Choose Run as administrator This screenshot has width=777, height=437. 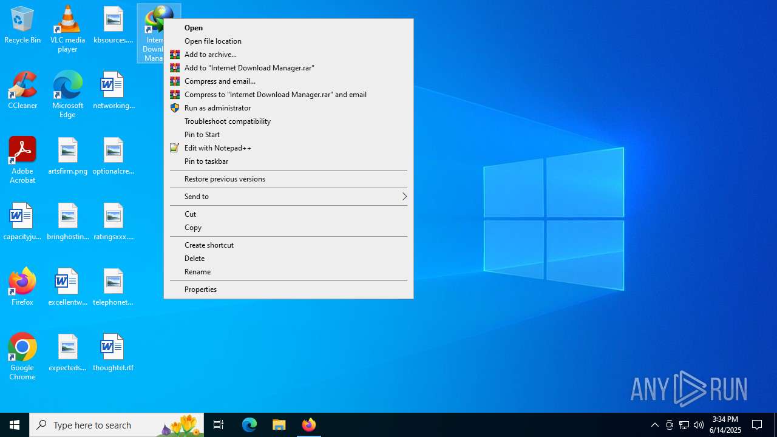pos(288,108)
